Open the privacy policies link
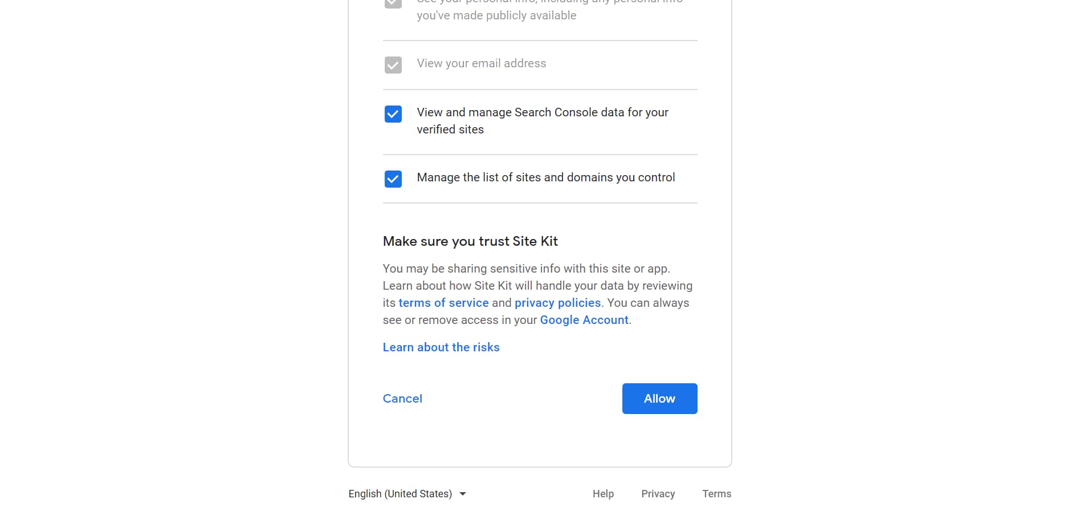1076x515 pixels. (x=557, y=302)
